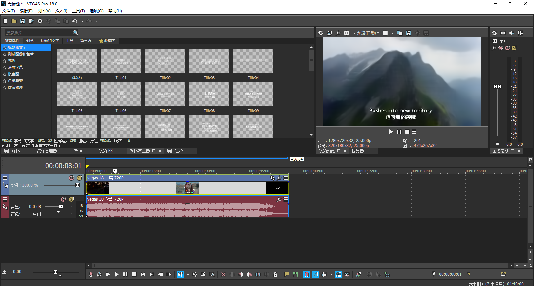Open Master Bus settings gear
This screenshot has width=534, height=286.
pyautogui.click(x=494, y=33)
